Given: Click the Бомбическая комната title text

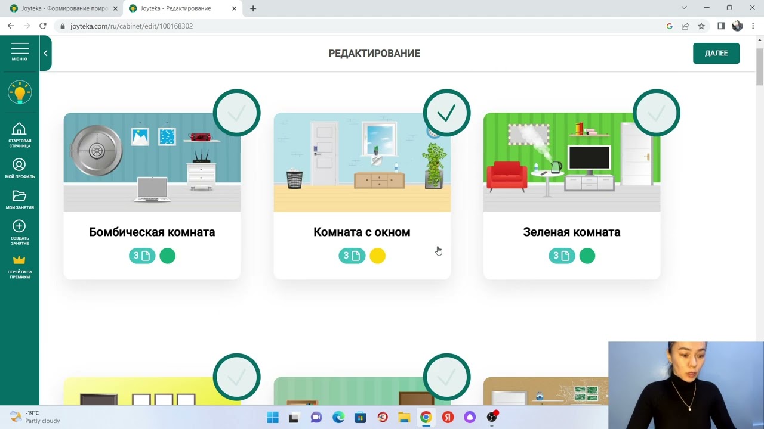Looking at the screenshot, I should [x=152, y=232].
